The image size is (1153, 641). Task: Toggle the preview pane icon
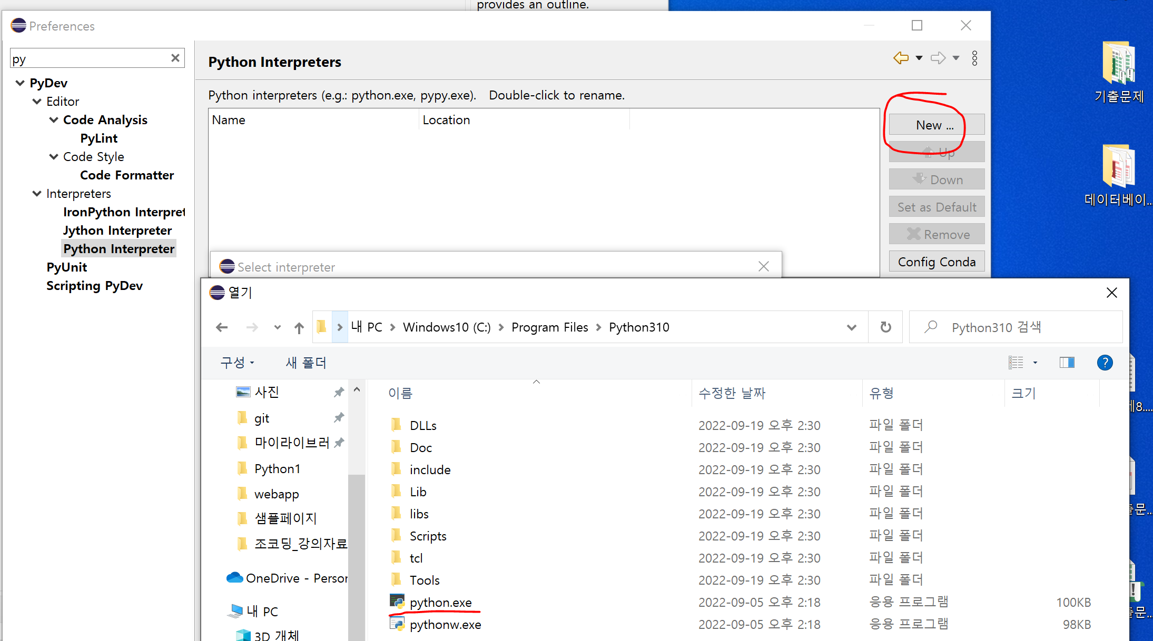1067,363
